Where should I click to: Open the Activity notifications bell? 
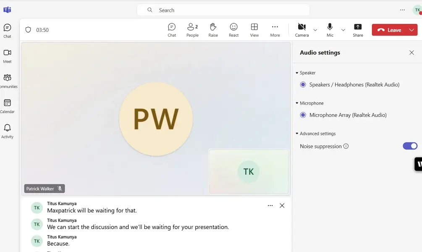[7, 131]
